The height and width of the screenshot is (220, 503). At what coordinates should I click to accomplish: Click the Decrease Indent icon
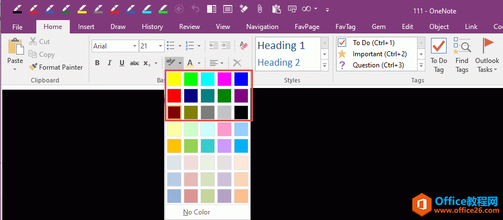(214, 46)
